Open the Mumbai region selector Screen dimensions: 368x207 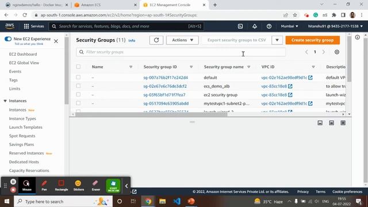pyautogui.click(x=289, y=26)
